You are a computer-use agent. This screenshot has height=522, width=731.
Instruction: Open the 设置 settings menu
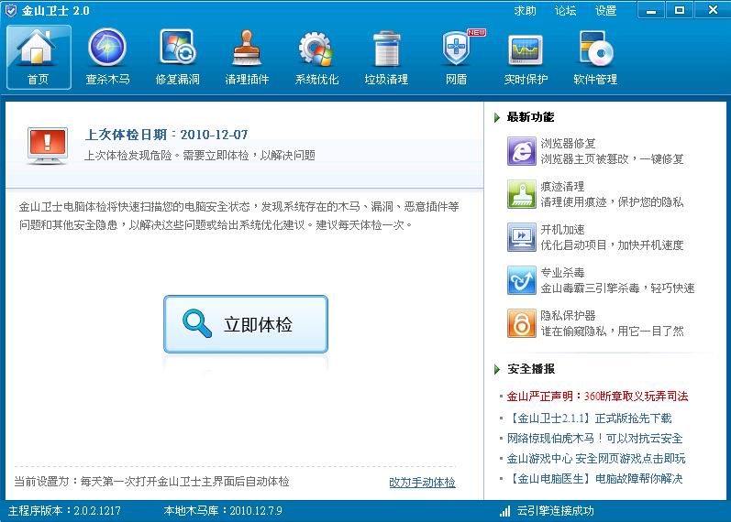(x=605, y=11)
